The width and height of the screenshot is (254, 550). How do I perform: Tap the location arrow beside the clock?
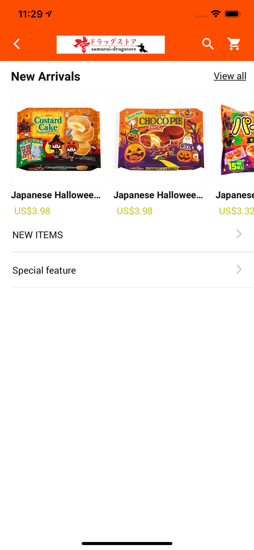tap(49, 14)
